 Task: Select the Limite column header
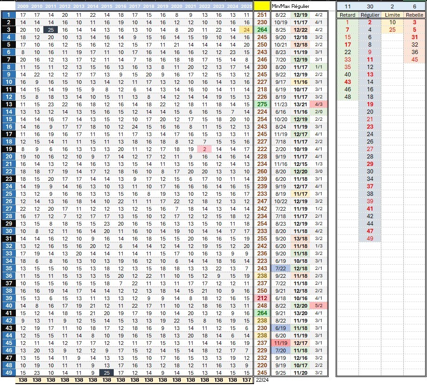tap(392, 15)
